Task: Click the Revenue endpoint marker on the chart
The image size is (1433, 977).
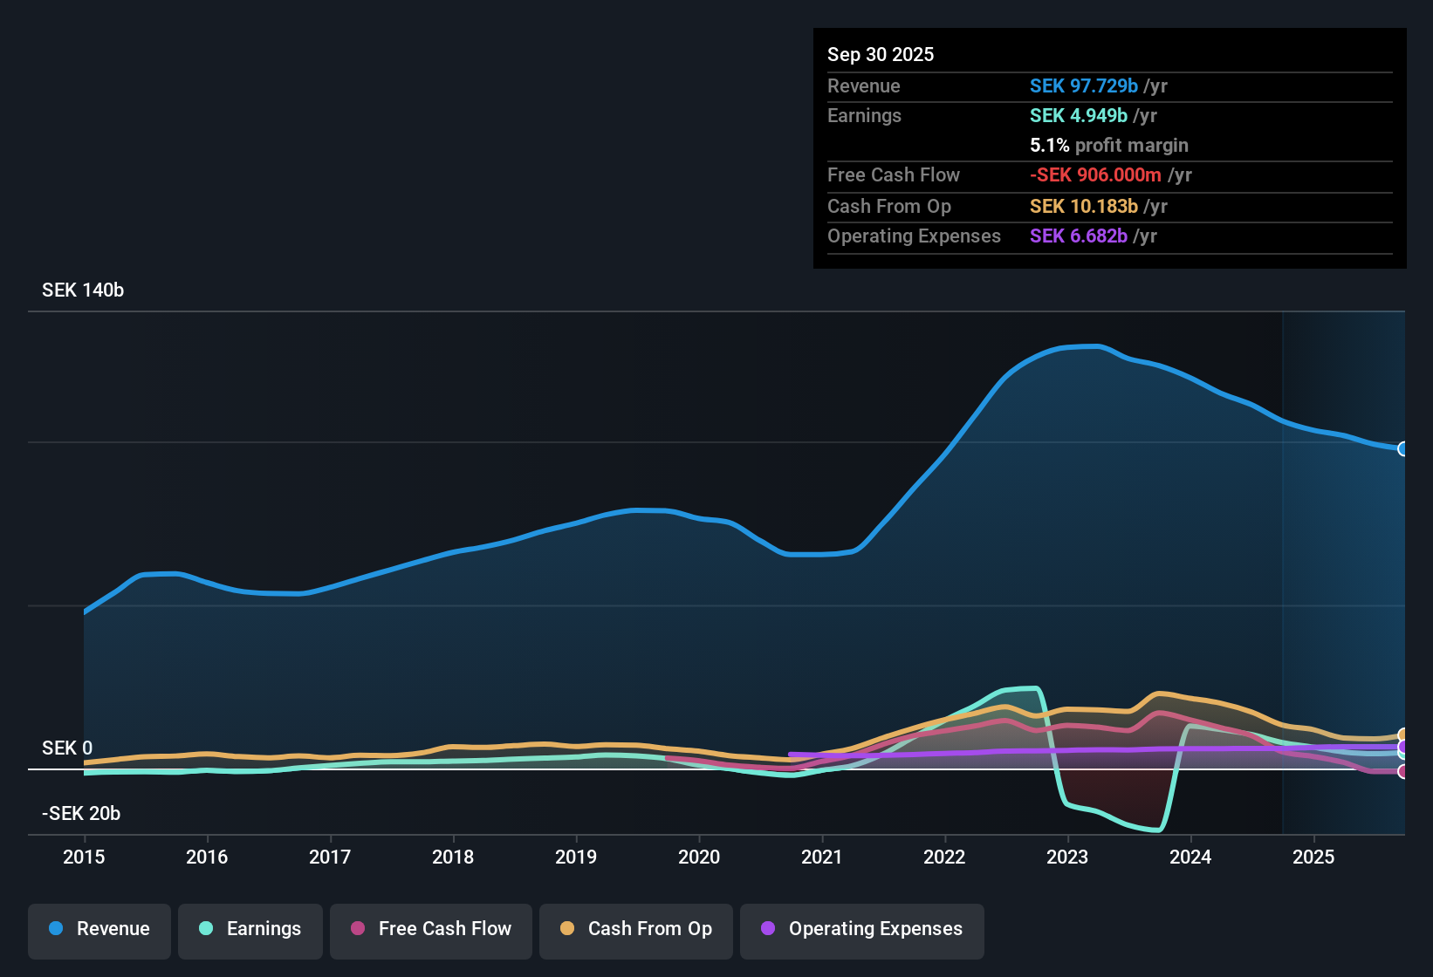Action: point(1403,449)
